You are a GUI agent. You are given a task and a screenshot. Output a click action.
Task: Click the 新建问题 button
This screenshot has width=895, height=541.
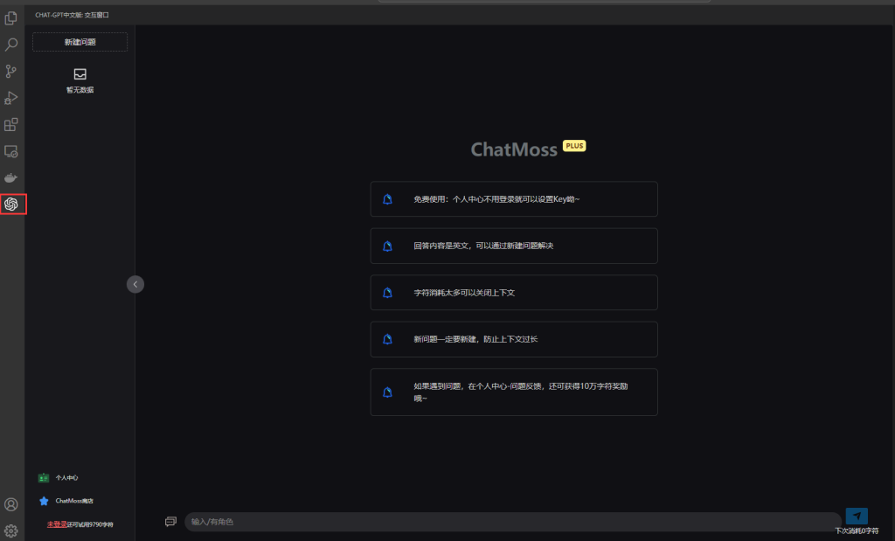[x=80, y=42]
